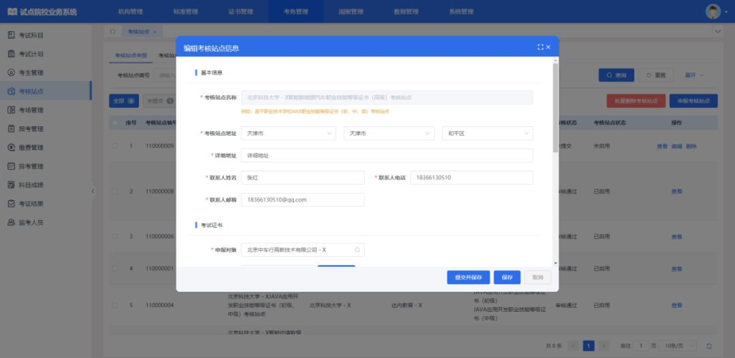
Task: Select the 缴费管理 sidebar icon
Action: (x=12, y=147)
